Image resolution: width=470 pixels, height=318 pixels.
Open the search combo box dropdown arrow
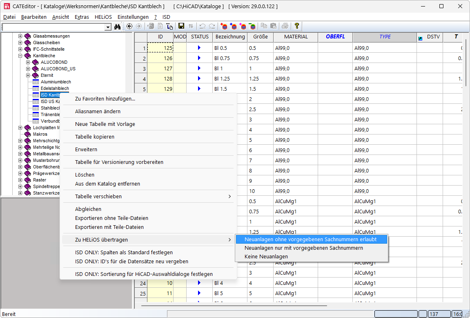point(108,27)
